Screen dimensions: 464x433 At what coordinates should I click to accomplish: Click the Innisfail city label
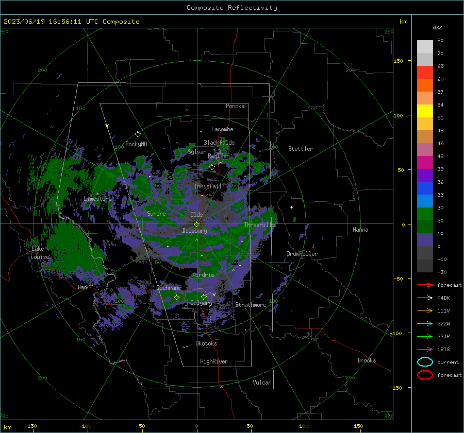pos(208,186)
